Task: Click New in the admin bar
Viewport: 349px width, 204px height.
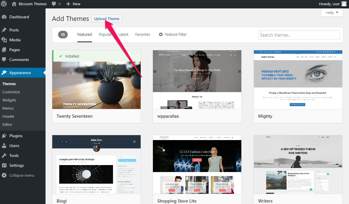Action: (76, 4)
